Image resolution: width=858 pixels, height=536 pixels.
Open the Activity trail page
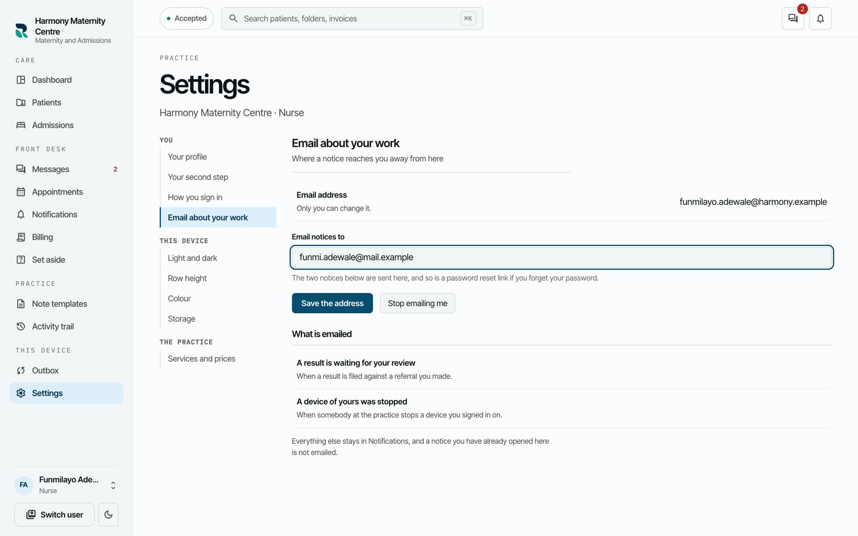point(66,326)
